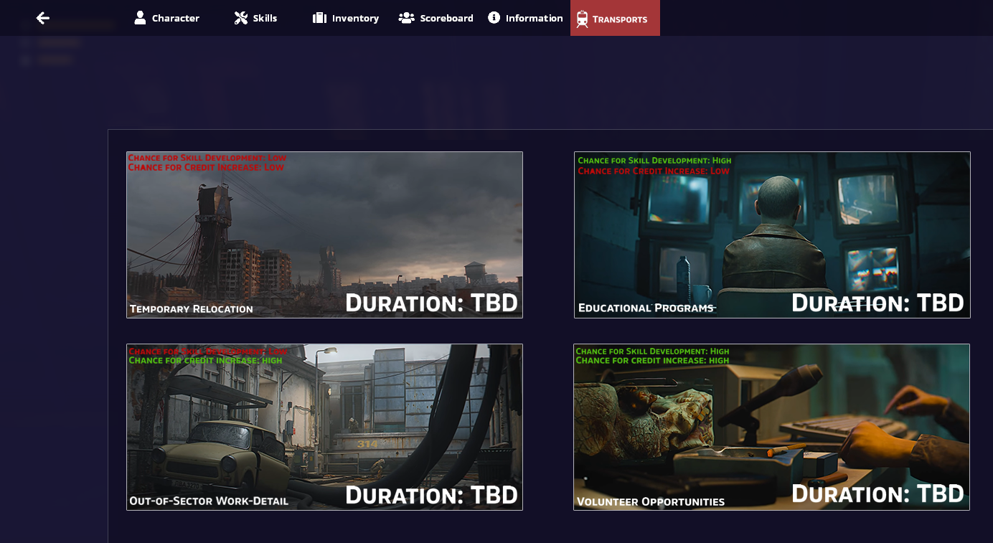Image resolution: width=993 pixels, height=543 pixels.
Task: Click "Chance for Credit Increase: High" on Out-of-Sector Work-Detail
Action: coord(205,360)
